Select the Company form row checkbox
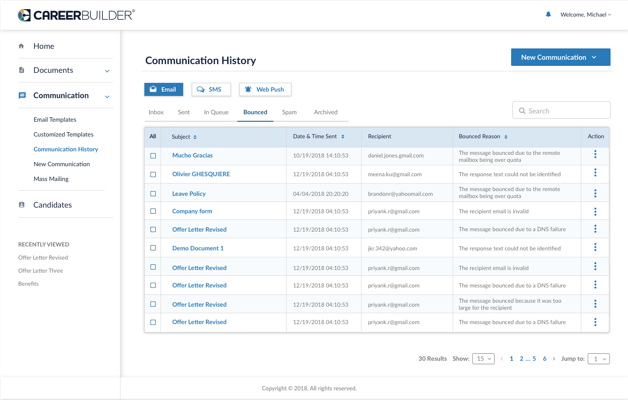Screen dimensions: 628x400 153,211
